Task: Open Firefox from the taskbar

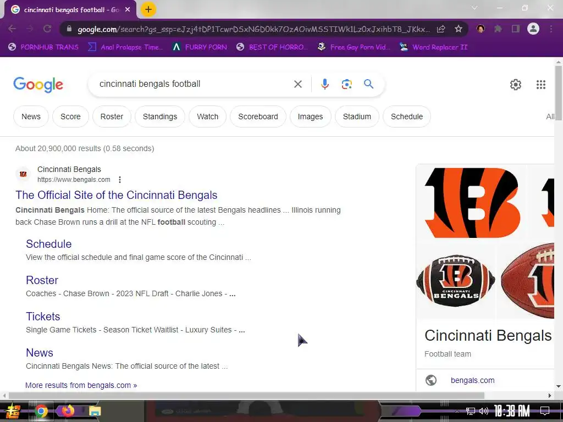Action: point(68,411)
